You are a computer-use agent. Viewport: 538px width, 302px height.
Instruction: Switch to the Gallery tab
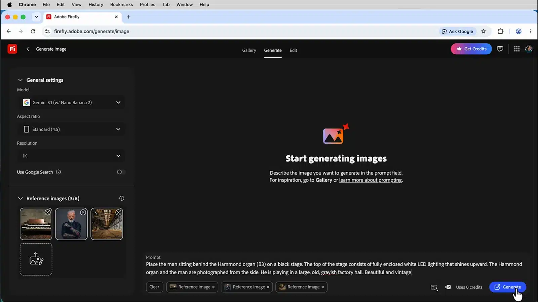(249, 50)
